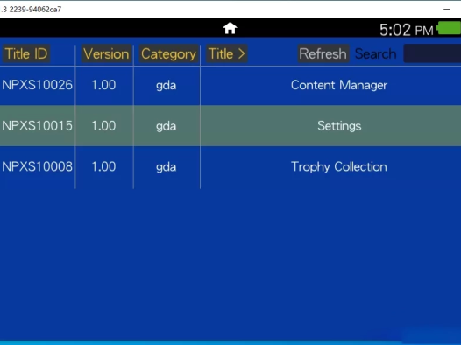Click gda category in Settings row
This screenshot has width=461, height=345.
[x=167, y=127]
